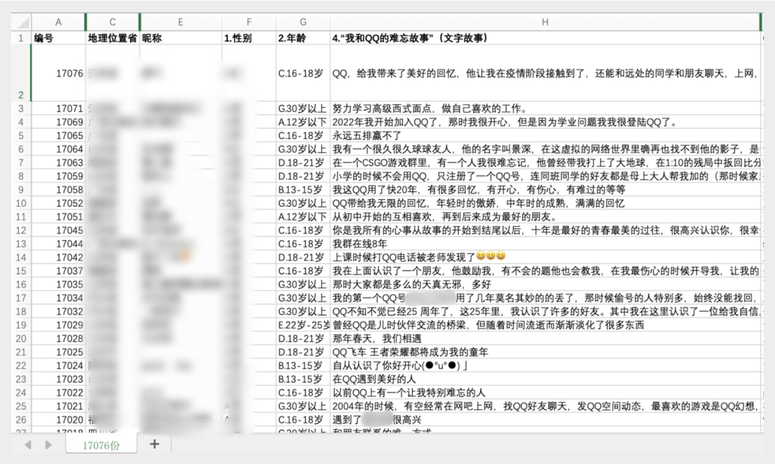Image resolution: width=775 pixels, height=464 pixels.
Task: Select cell with ID 17076
Action: (x=58, y=73)
